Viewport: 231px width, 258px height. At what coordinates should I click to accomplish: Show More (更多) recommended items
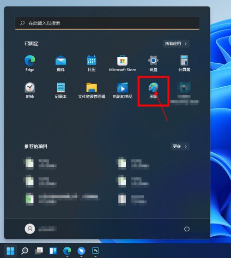[x=180, y=146]
